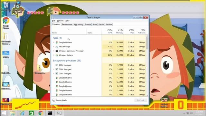Sort by the Status column header
The height and width of the screenshot is (116, 206).
tap(94, 31)
